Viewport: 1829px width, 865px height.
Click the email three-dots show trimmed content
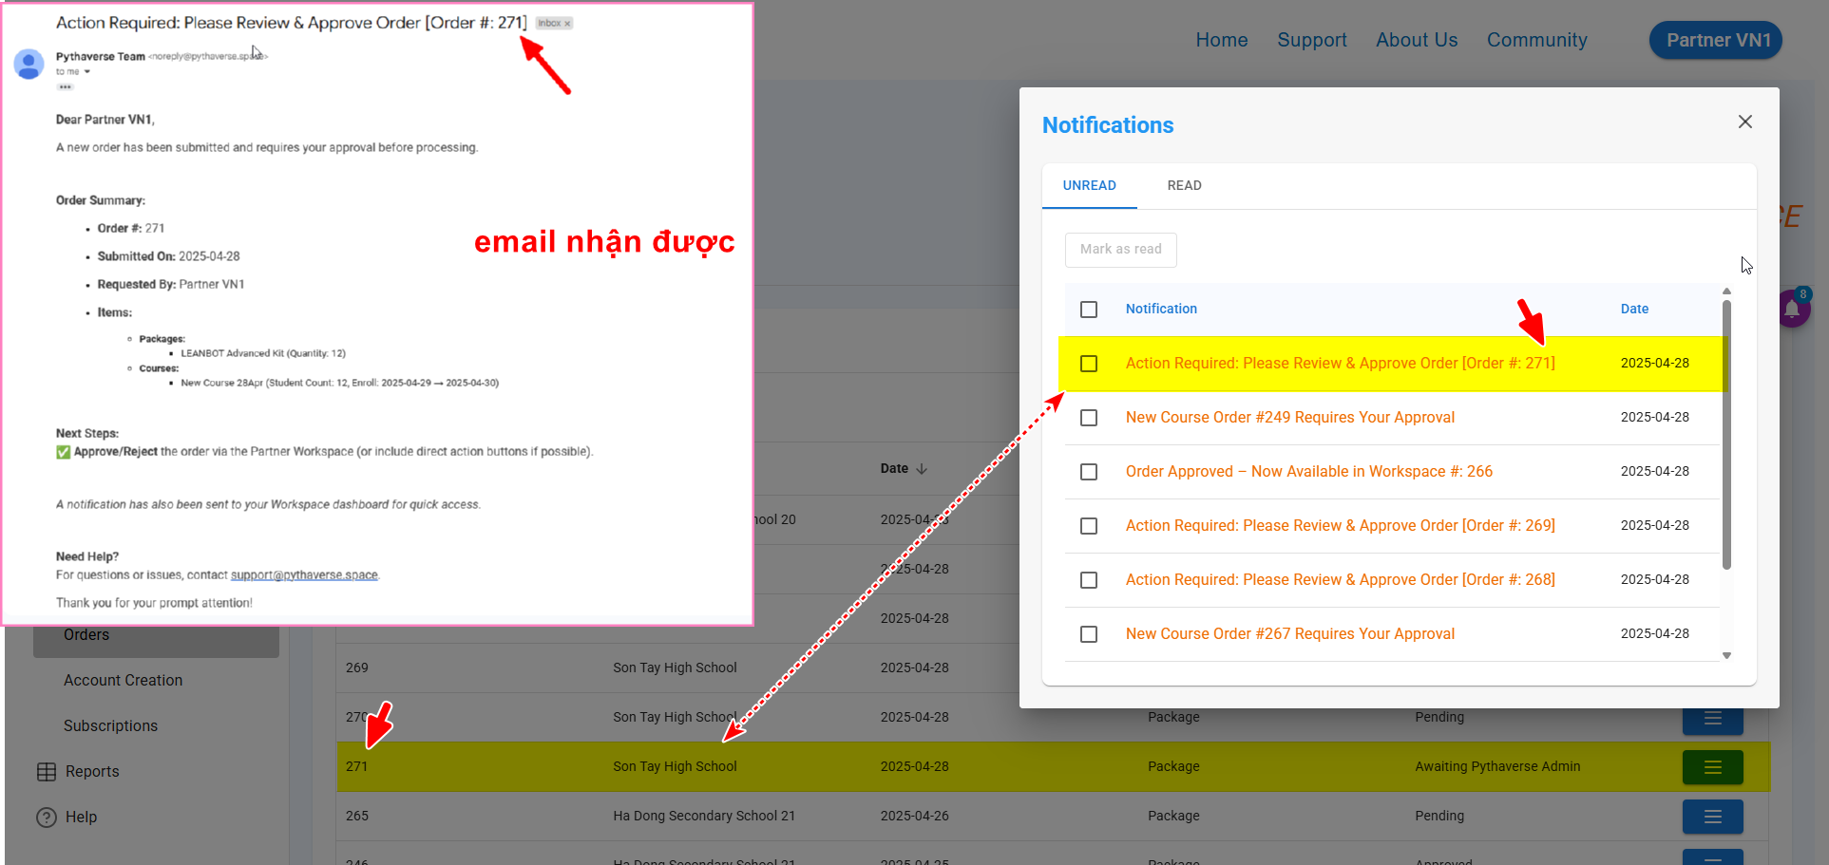click(65, 86)
